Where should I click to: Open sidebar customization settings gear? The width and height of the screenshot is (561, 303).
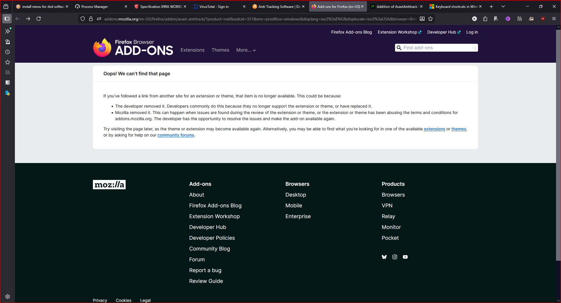click(8, 297)
